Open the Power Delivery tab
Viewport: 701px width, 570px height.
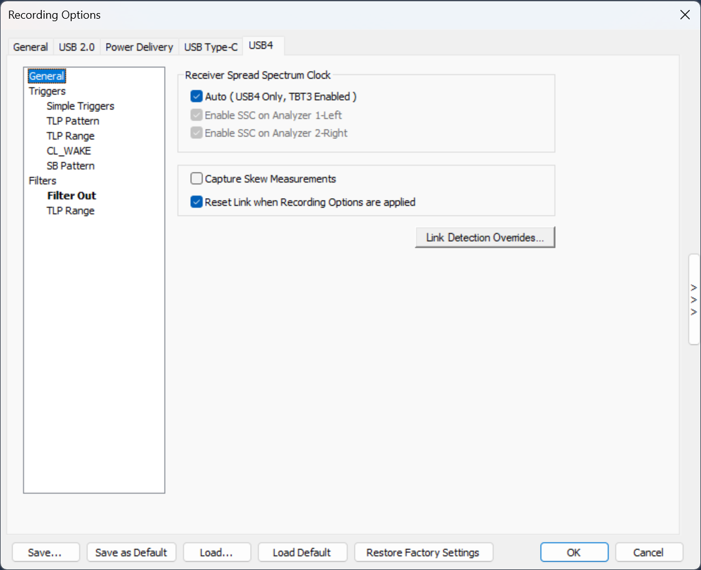139,47
